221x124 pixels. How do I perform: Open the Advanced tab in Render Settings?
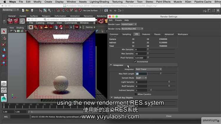[x=169, y=34]
